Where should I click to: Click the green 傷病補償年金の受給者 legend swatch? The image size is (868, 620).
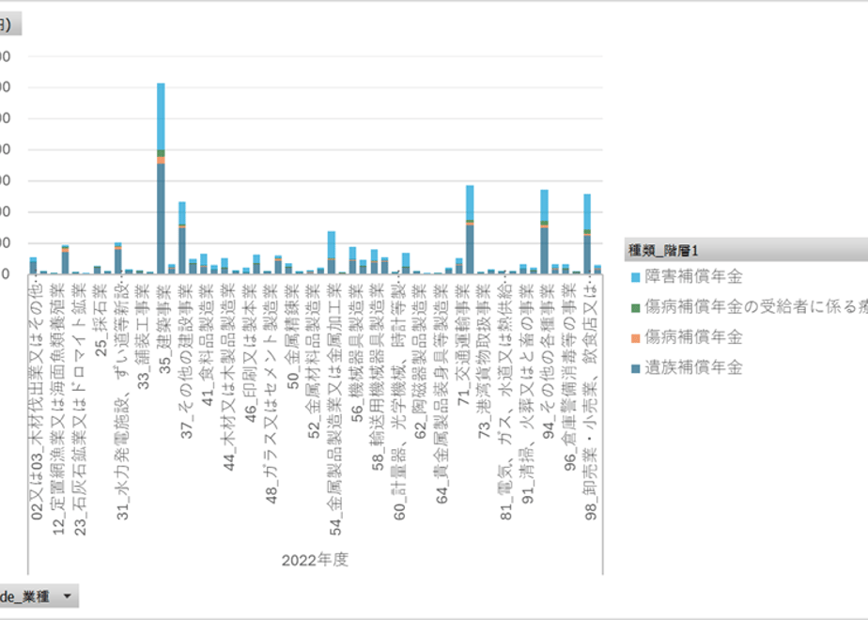click(x=635, y=308)
